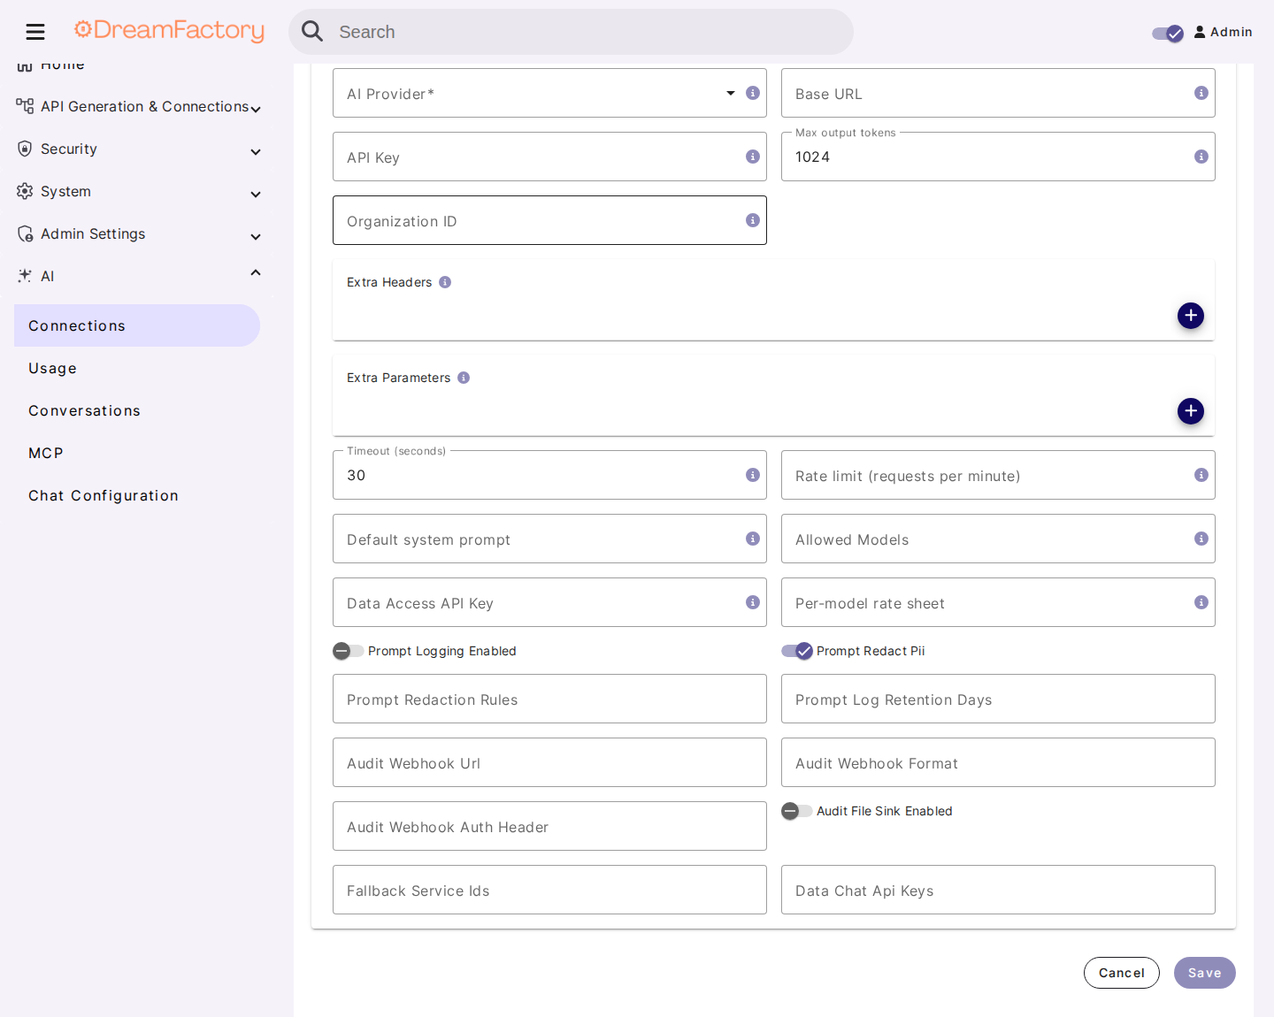
Task: Click the Admin account label
Action: 1232,32
